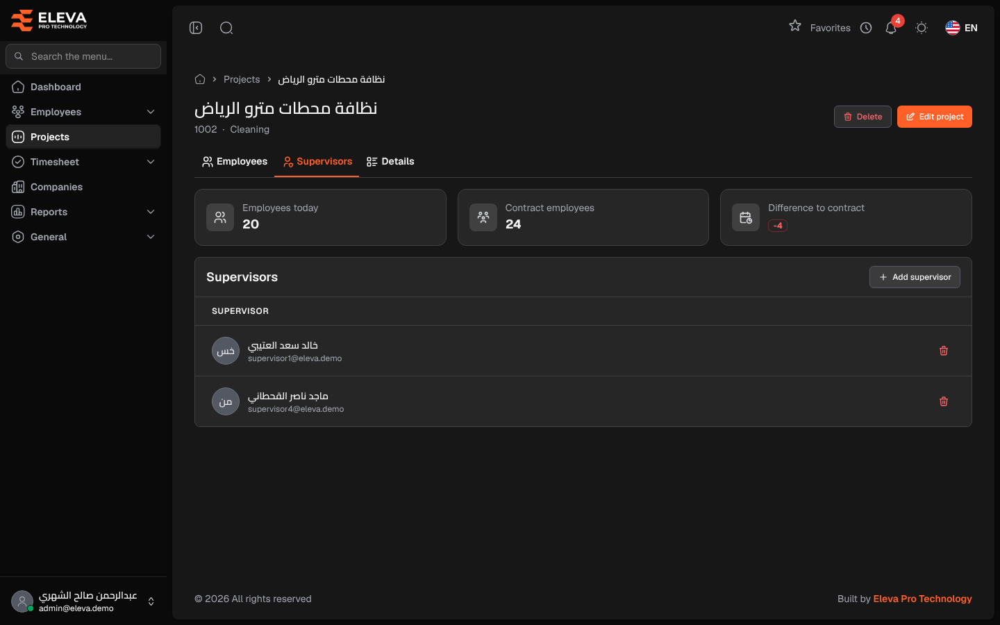1000x625 pixels.
Task: Click avatar of supervisor4@eleva.demo
Action: click(226, 401)
